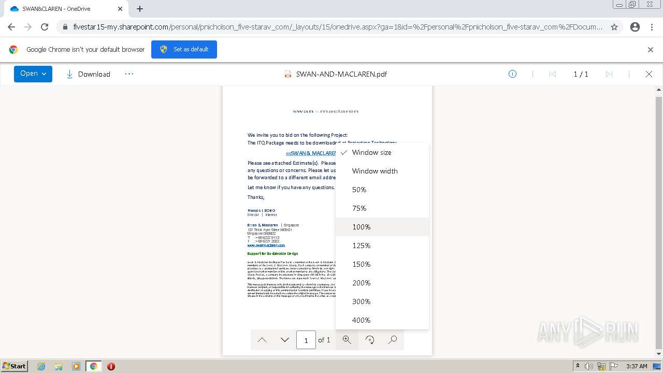Viewport: 663px width, 373px height.
Task: Open the file with the Open dropdown button
Action: tap(33, 74)
